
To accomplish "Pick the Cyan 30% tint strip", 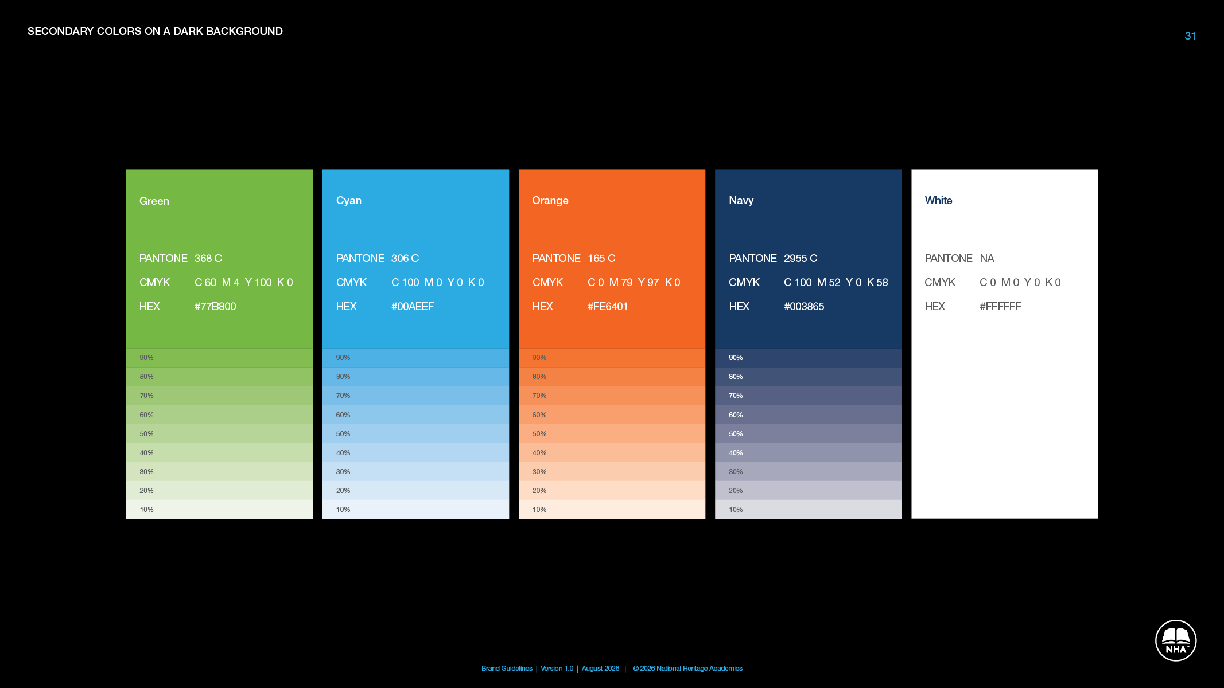I will pyautogui.click(x=415, y=472).
